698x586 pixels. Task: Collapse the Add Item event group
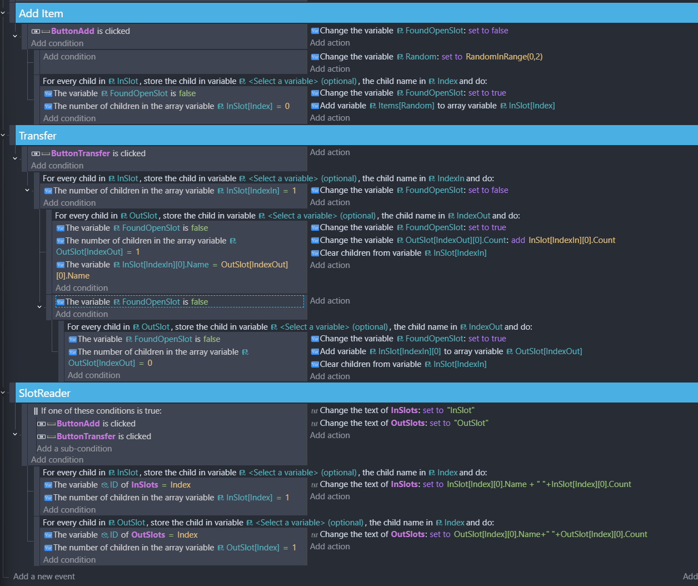pos(3,13)
